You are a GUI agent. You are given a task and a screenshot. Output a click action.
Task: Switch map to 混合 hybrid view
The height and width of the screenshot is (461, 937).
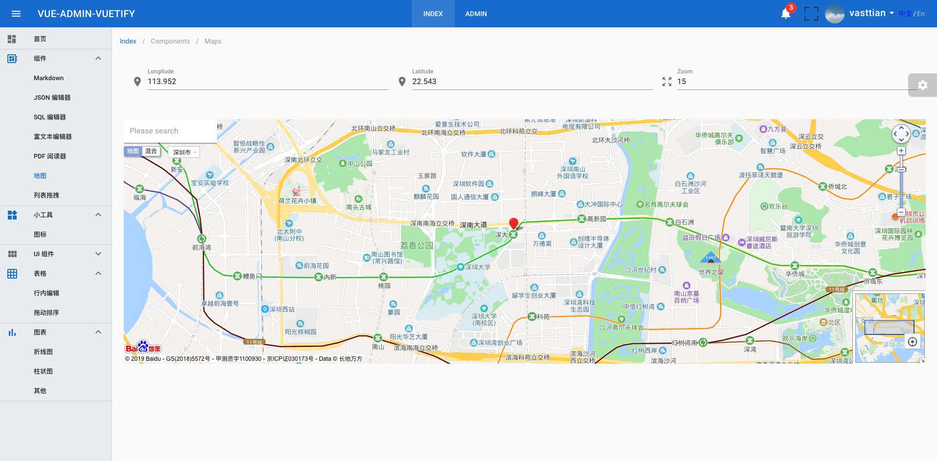[151, 151]
